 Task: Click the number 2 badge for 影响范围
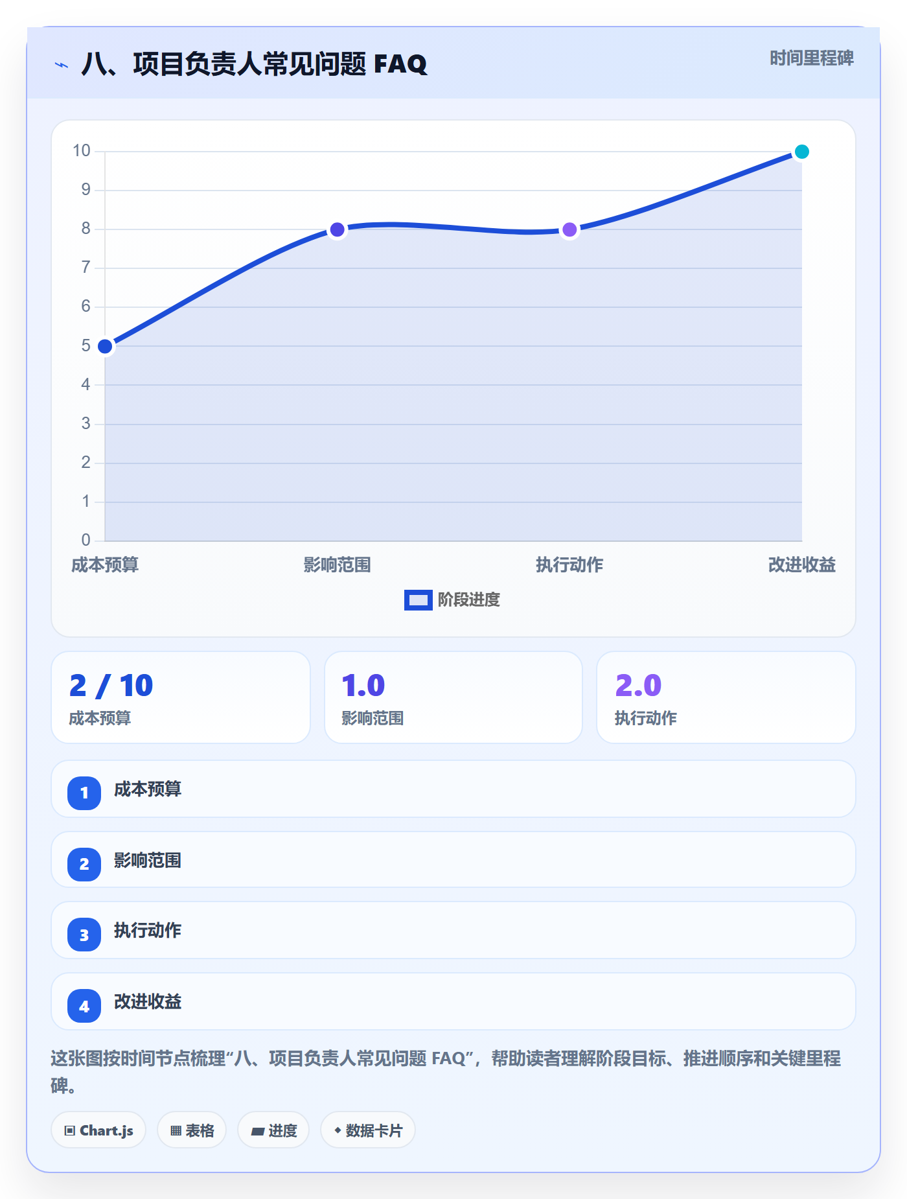pyautogui.click(x=84, y=864)
